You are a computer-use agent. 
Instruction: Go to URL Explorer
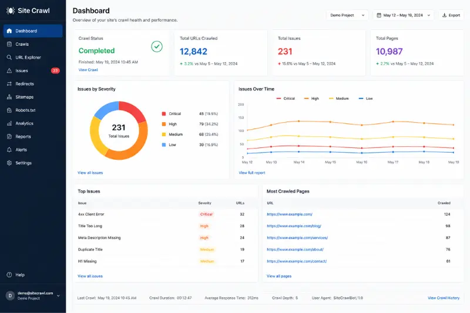33,57
